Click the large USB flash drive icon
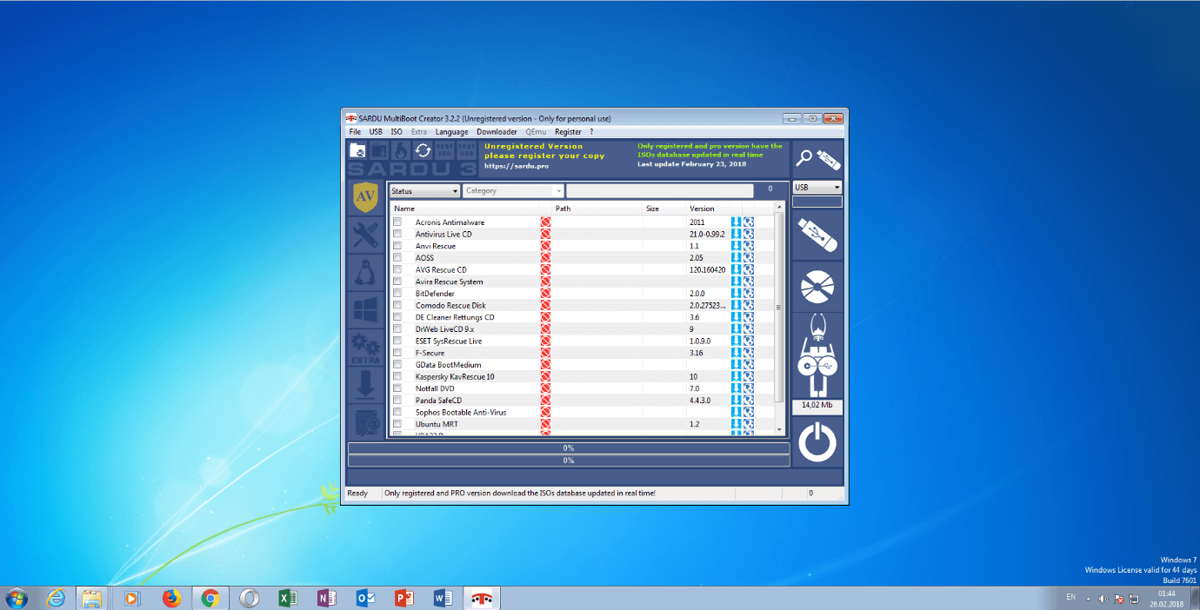1200x610 pixels. 817,235
